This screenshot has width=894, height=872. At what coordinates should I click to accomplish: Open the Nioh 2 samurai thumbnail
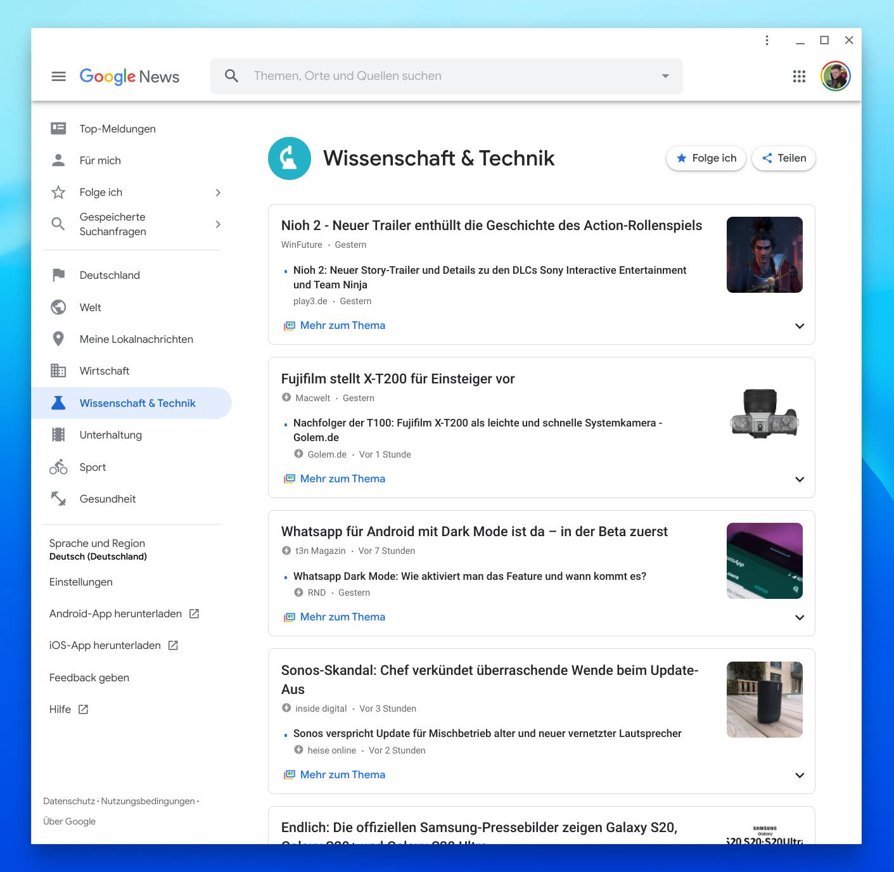point(765,255)
